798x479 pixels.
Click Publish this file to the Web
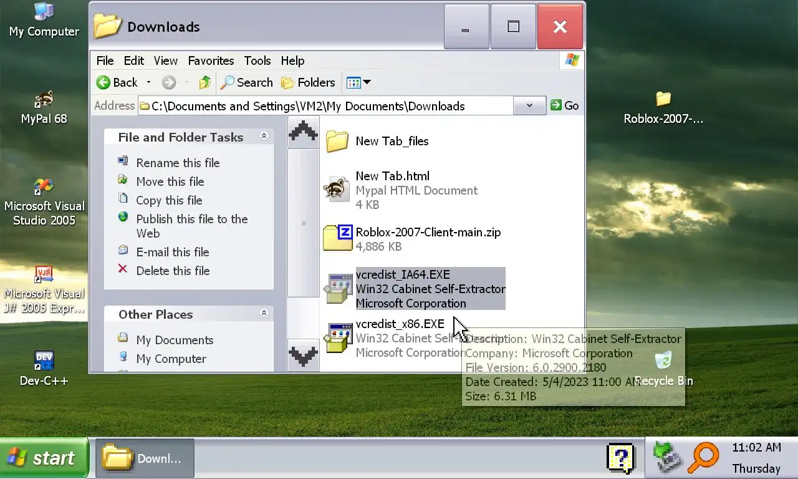(192, 226)
